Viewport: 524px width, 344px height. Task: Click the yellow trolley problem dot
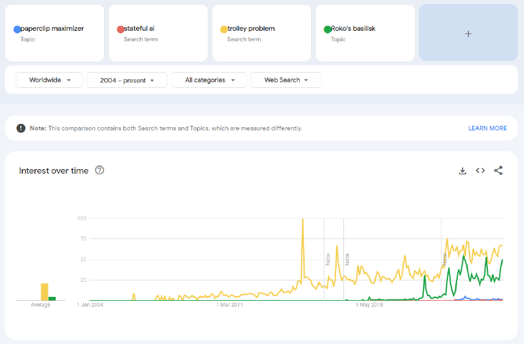(224, 29)
